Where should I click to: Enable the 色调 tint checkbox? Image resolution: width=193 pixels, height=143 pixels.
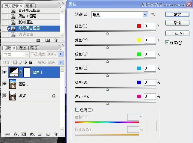[x=77, y=110]
